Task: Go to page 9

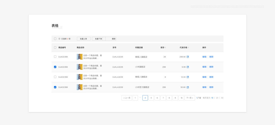Action: click(x=175, y=98)
